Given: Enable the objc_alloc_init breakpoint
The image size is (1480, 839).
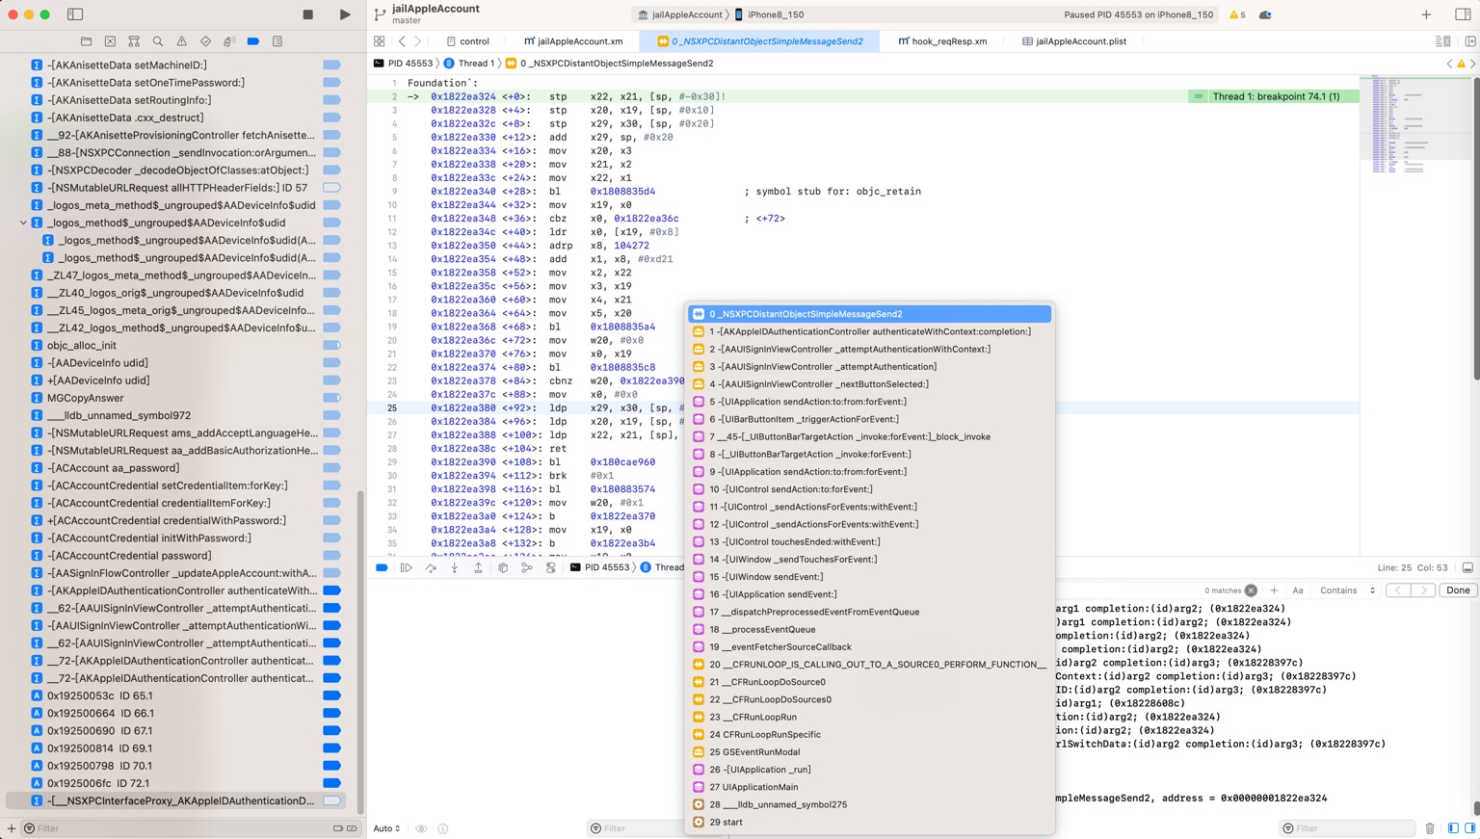Looking at the screenshot, I should point(331,345).
